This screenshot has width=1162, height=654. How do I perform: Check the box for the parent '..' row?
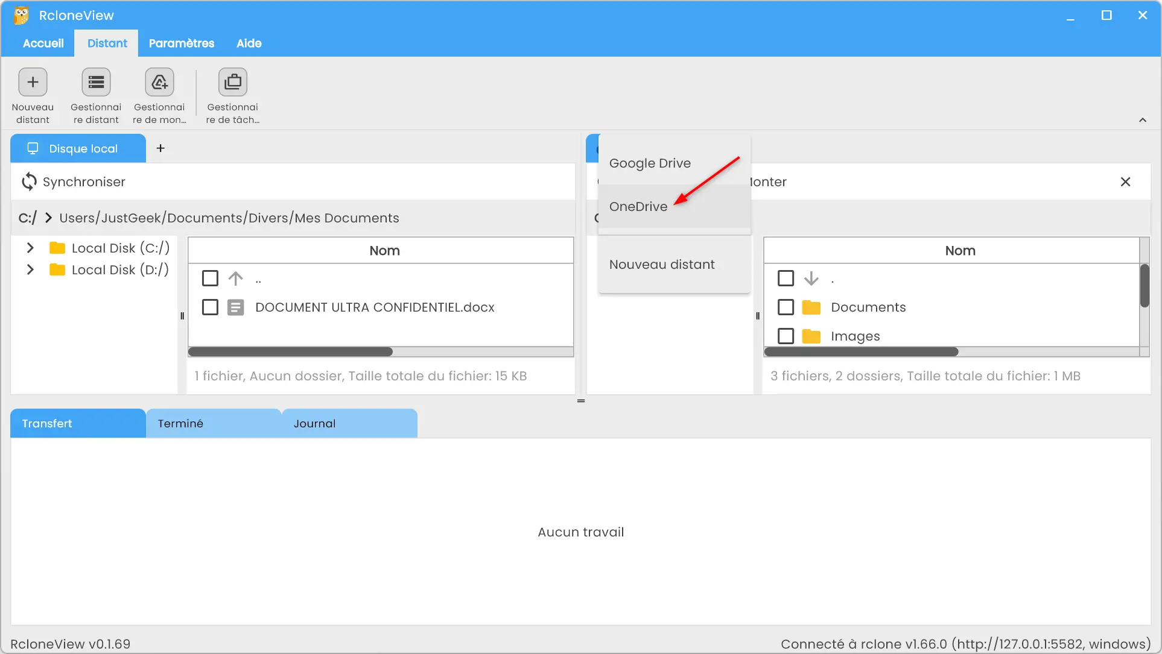pyautogui.click(x=210, y=278)
